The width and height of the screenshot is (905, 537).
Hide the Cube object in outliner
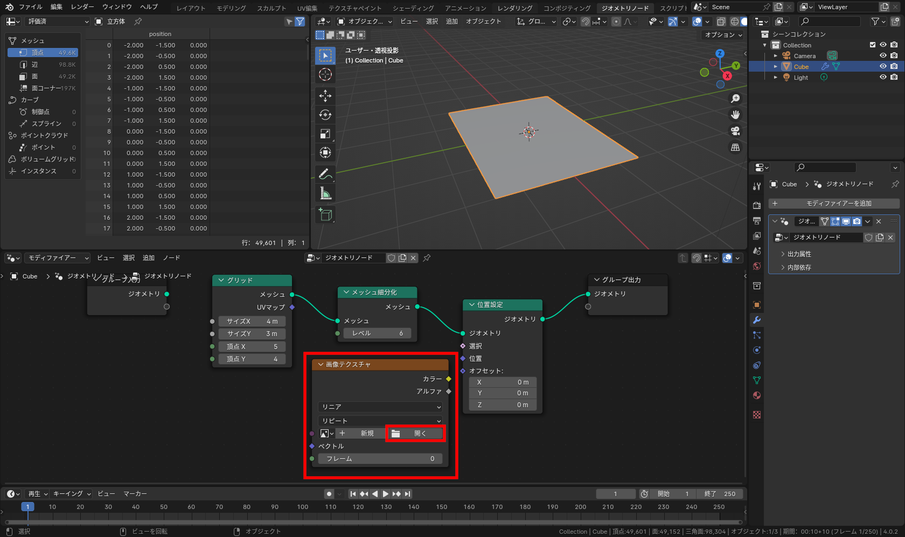[x=883, y=67]
